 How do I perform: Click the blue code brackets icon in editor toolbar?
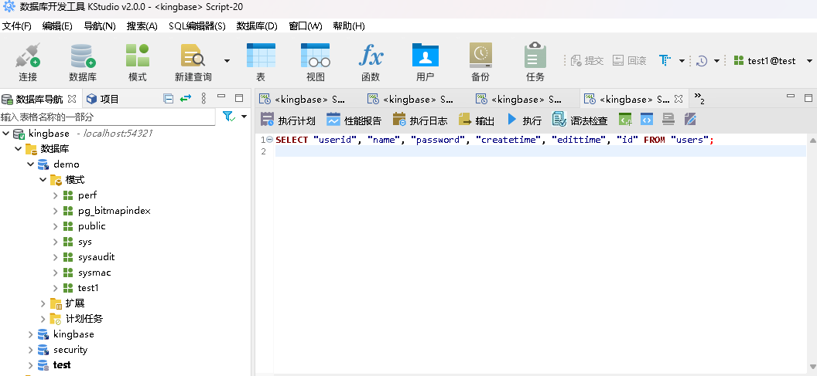tap(647, 120)
